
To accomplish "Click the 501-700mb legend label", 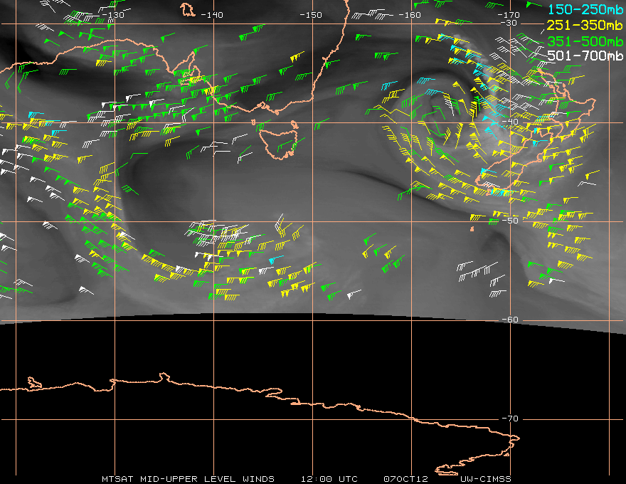I will (x=585, y=56).
